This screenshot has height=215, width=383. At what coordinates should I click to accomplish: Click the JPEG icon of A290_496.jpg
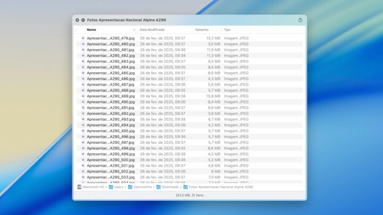83,137
